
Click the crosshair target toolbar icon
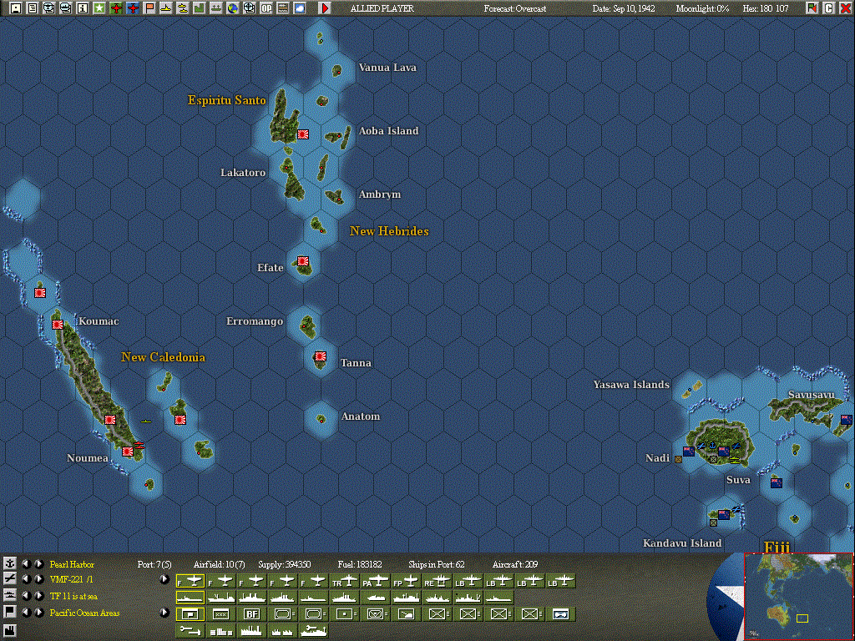tap(250, 8)
